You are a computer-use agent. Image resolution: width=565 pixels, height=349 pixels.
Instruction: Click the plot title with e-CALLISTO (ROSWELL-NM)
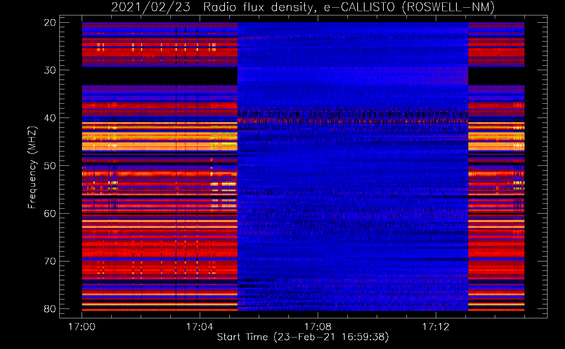[303, 7]
